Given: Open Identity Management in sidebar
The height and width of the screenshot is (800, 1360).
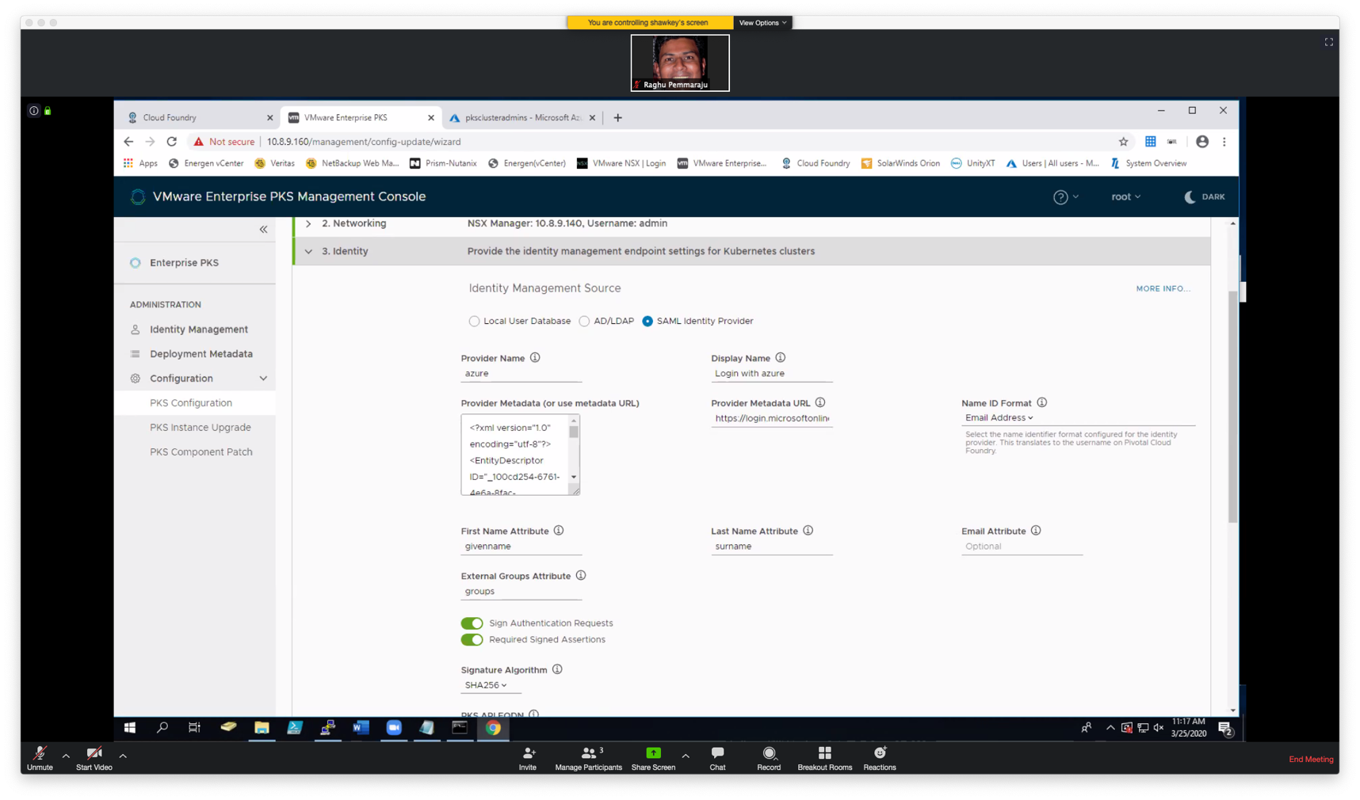Looking at the screenshot, I should (x=198, y=330).
